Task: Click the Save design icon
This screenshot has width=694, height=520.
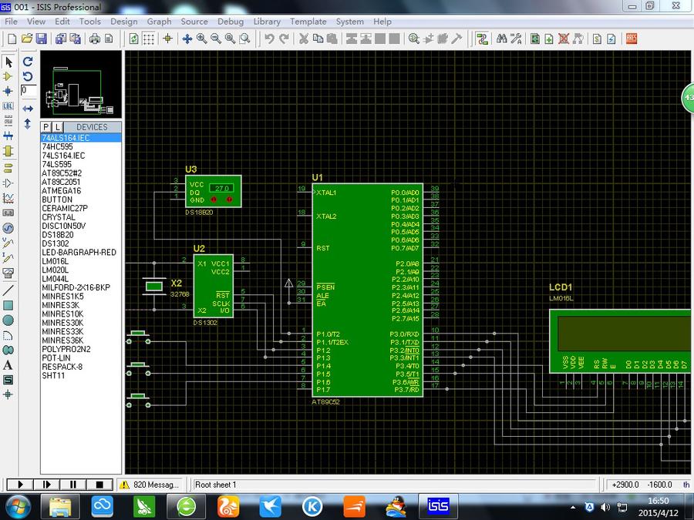Action: point(42,39)
